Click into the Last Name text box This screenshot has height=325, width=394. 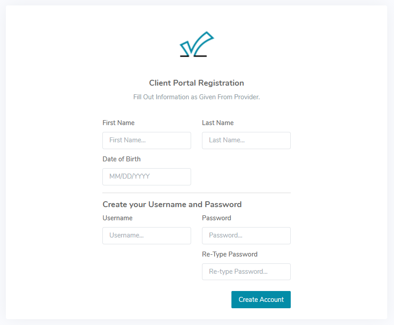point(246,141)
